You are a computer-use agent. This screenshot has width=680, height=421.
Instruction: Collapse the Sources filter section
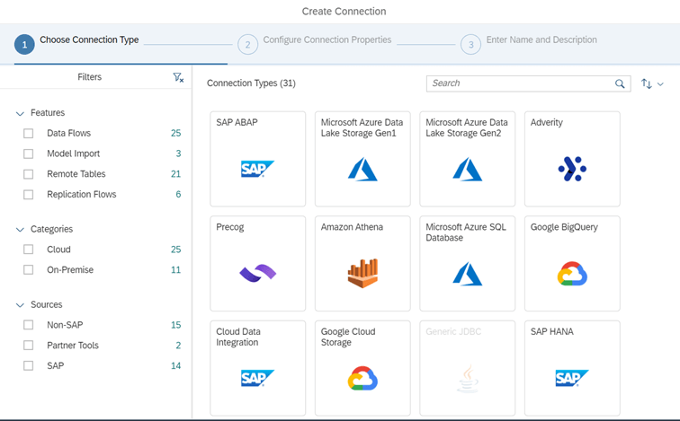[20, 305]
